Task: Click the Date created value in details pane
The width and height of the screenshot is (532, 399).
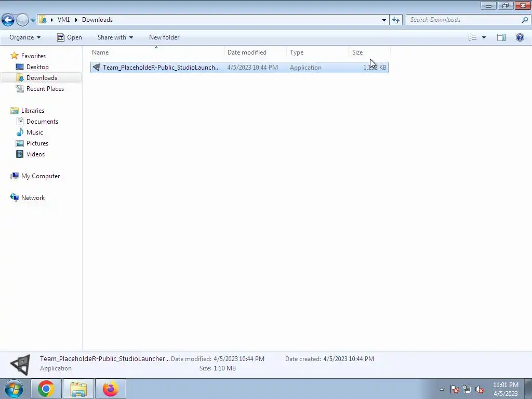Action: [x=349, y=358]
